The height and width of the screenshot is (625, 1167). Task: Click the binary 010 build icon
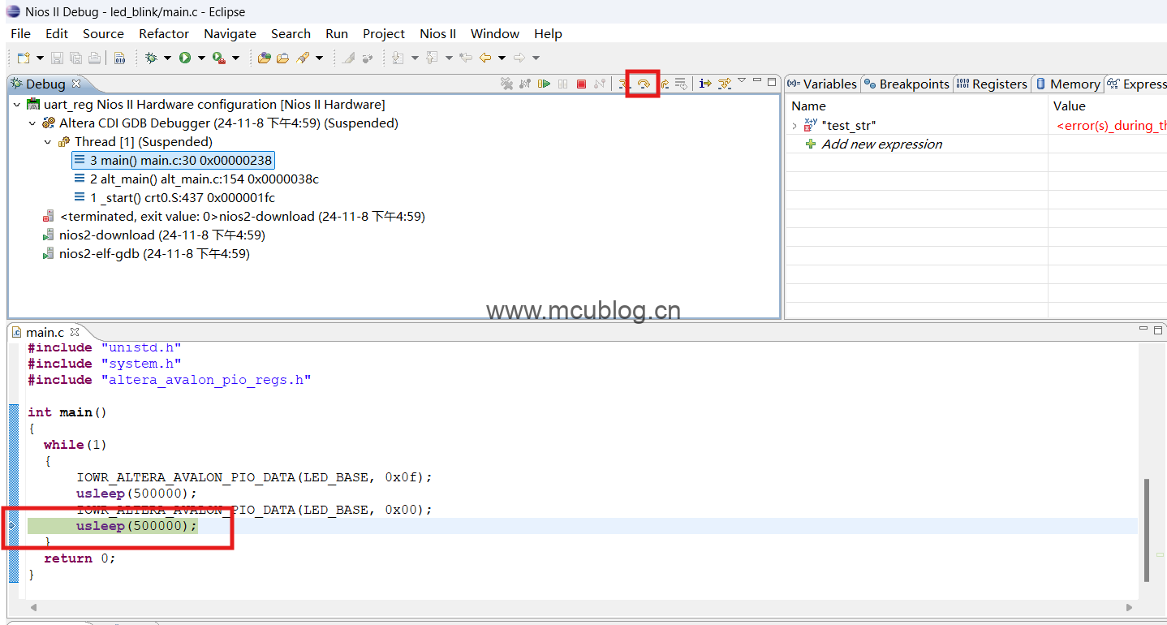(x=120, y=58)
